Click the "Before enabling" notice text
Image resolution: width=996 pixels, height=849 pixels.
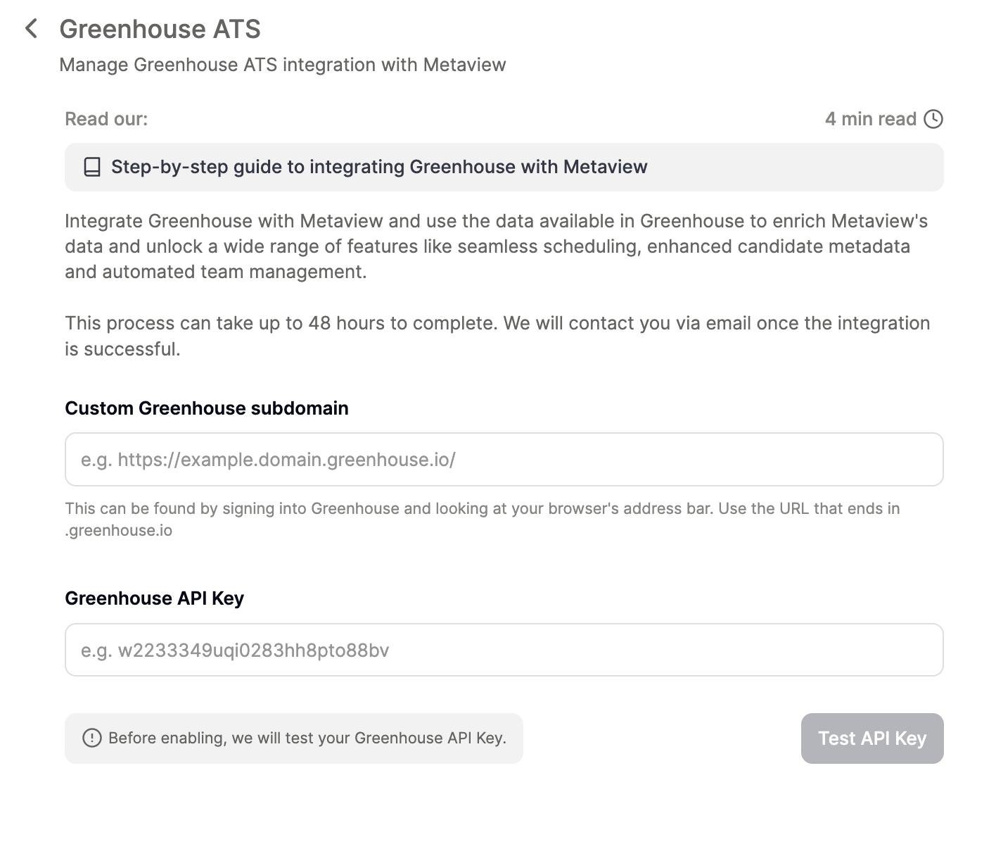click(307, 738)
